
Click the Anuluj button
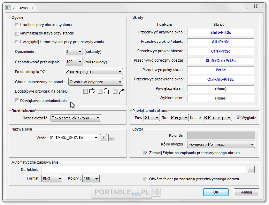pos(246,192)
